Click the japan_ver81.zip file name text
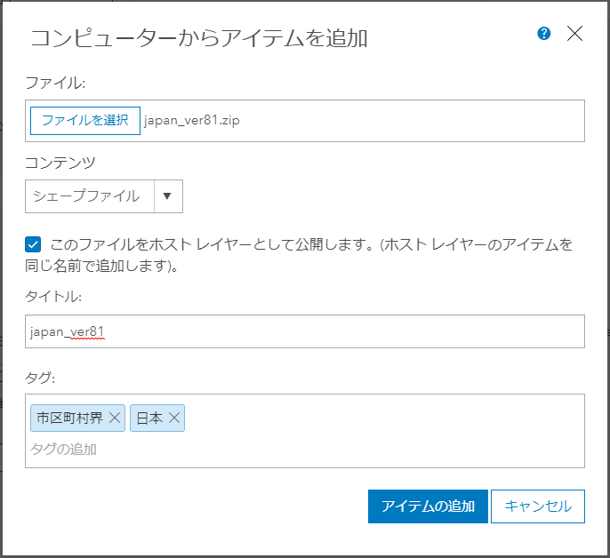The image size is (610, 558). coord(191,121)
